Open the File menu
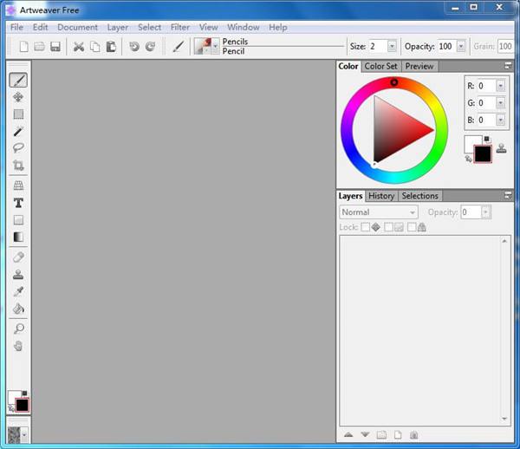The image size is (520, 449). click(x=16, y=27)
